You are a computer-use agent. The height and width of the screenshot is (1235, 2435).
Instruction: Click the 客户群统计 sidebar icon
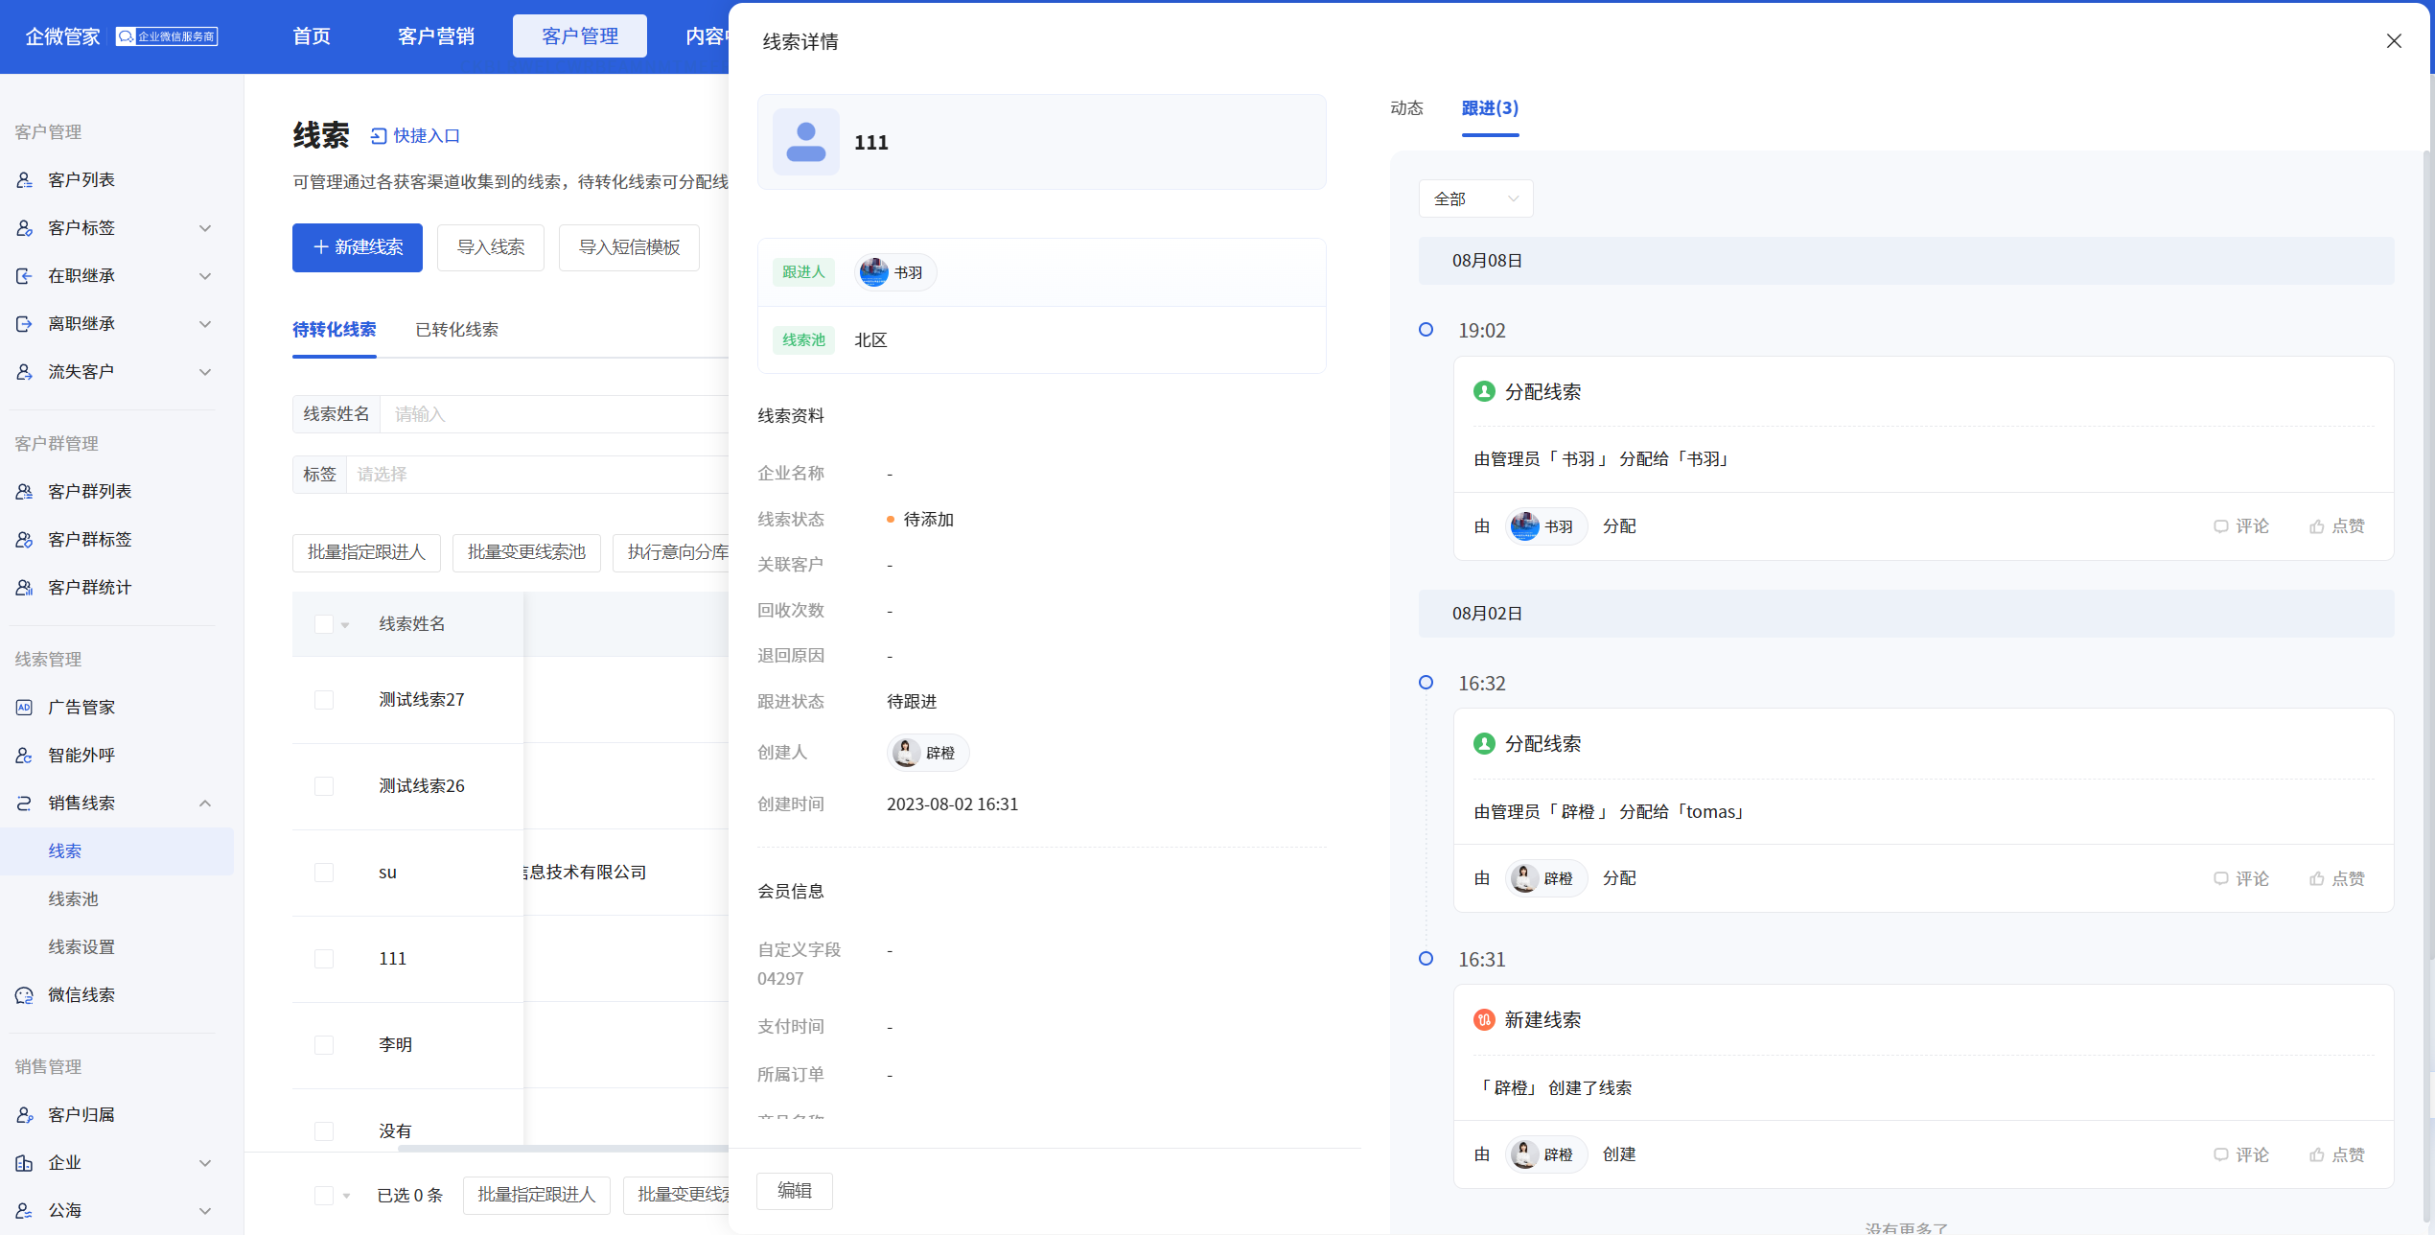pyautogui.click(x=25, y=588)
